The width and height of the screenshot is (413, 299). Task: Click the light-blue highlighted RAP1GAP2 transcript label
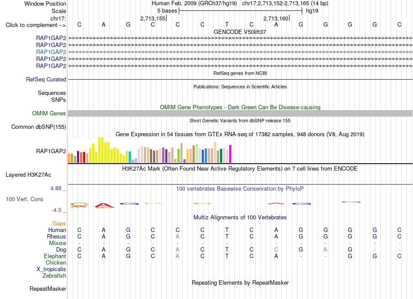(51, 52)
